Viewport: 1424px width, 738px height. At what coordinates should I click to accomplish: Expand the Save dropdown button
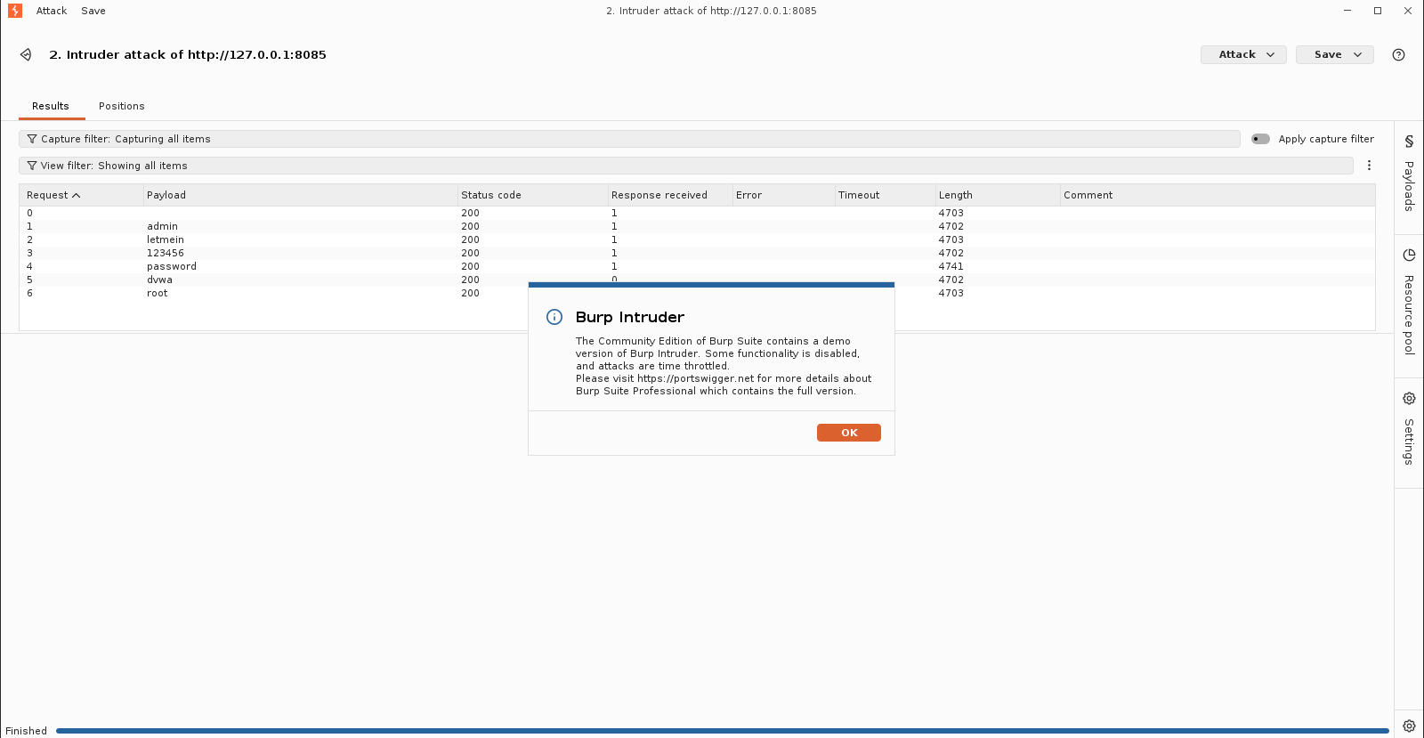click(x=1334, y=54)
